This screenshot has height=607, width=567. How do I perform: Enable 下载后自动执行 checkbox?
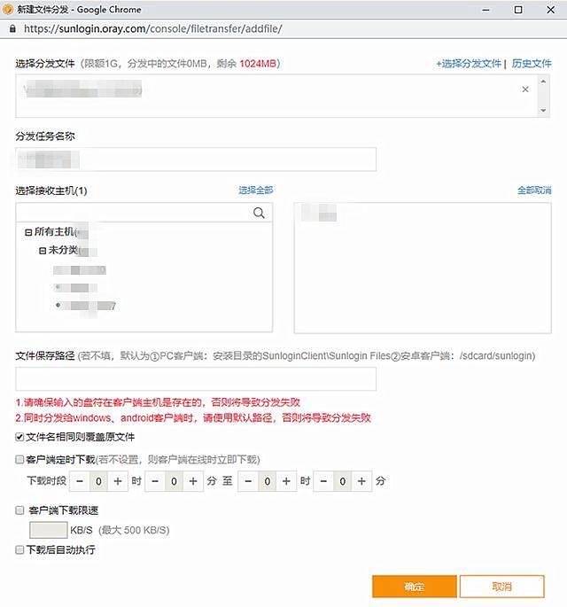click(x=19, y=549)
